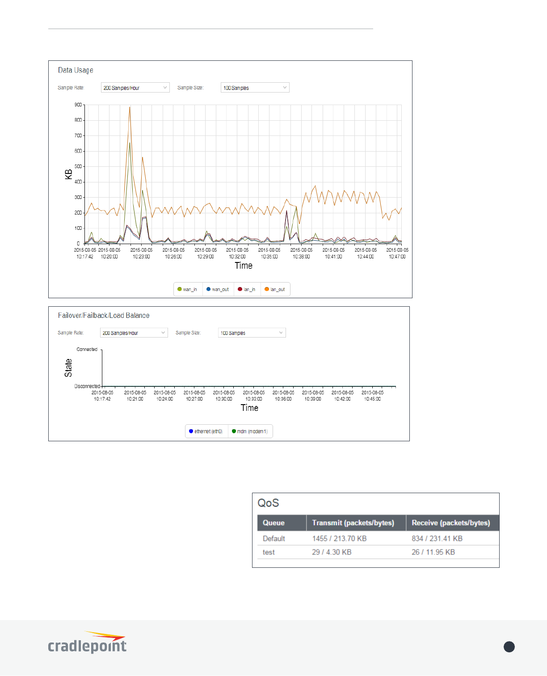The width and height of the screenshot is (547, 676).
Task: Click the Data Usage panel title
Action: point(76,70)
